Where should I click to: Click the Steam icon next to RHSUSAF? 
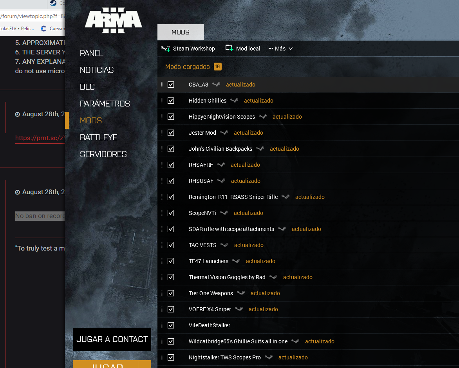pyautogui.click(x=221, y=181)
